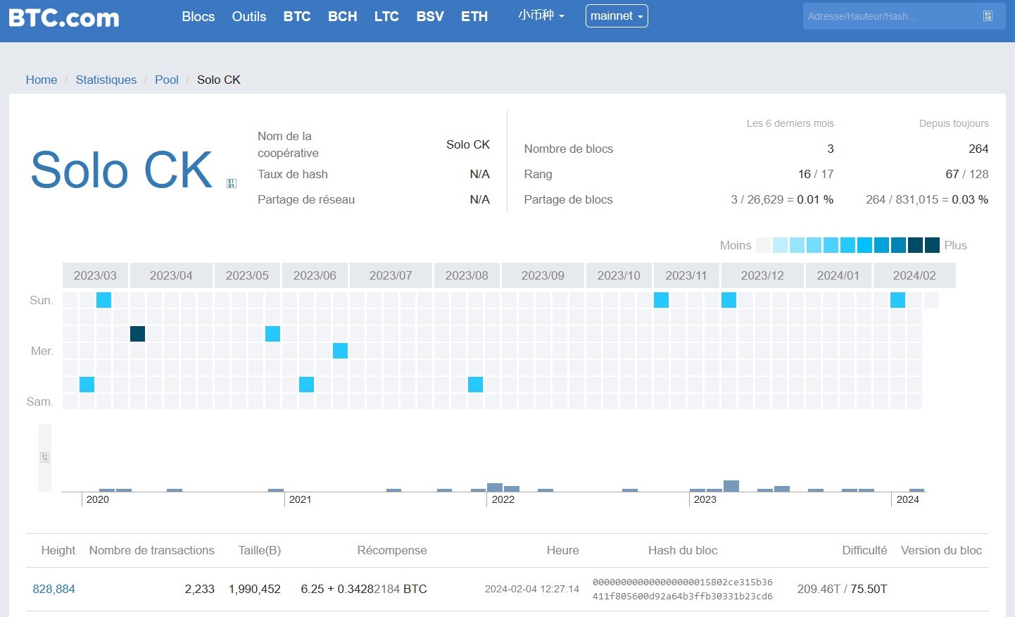Click the Taille(B) column header
The height and width of the screenshot is (617, 1015).
(x=260, y=550)
